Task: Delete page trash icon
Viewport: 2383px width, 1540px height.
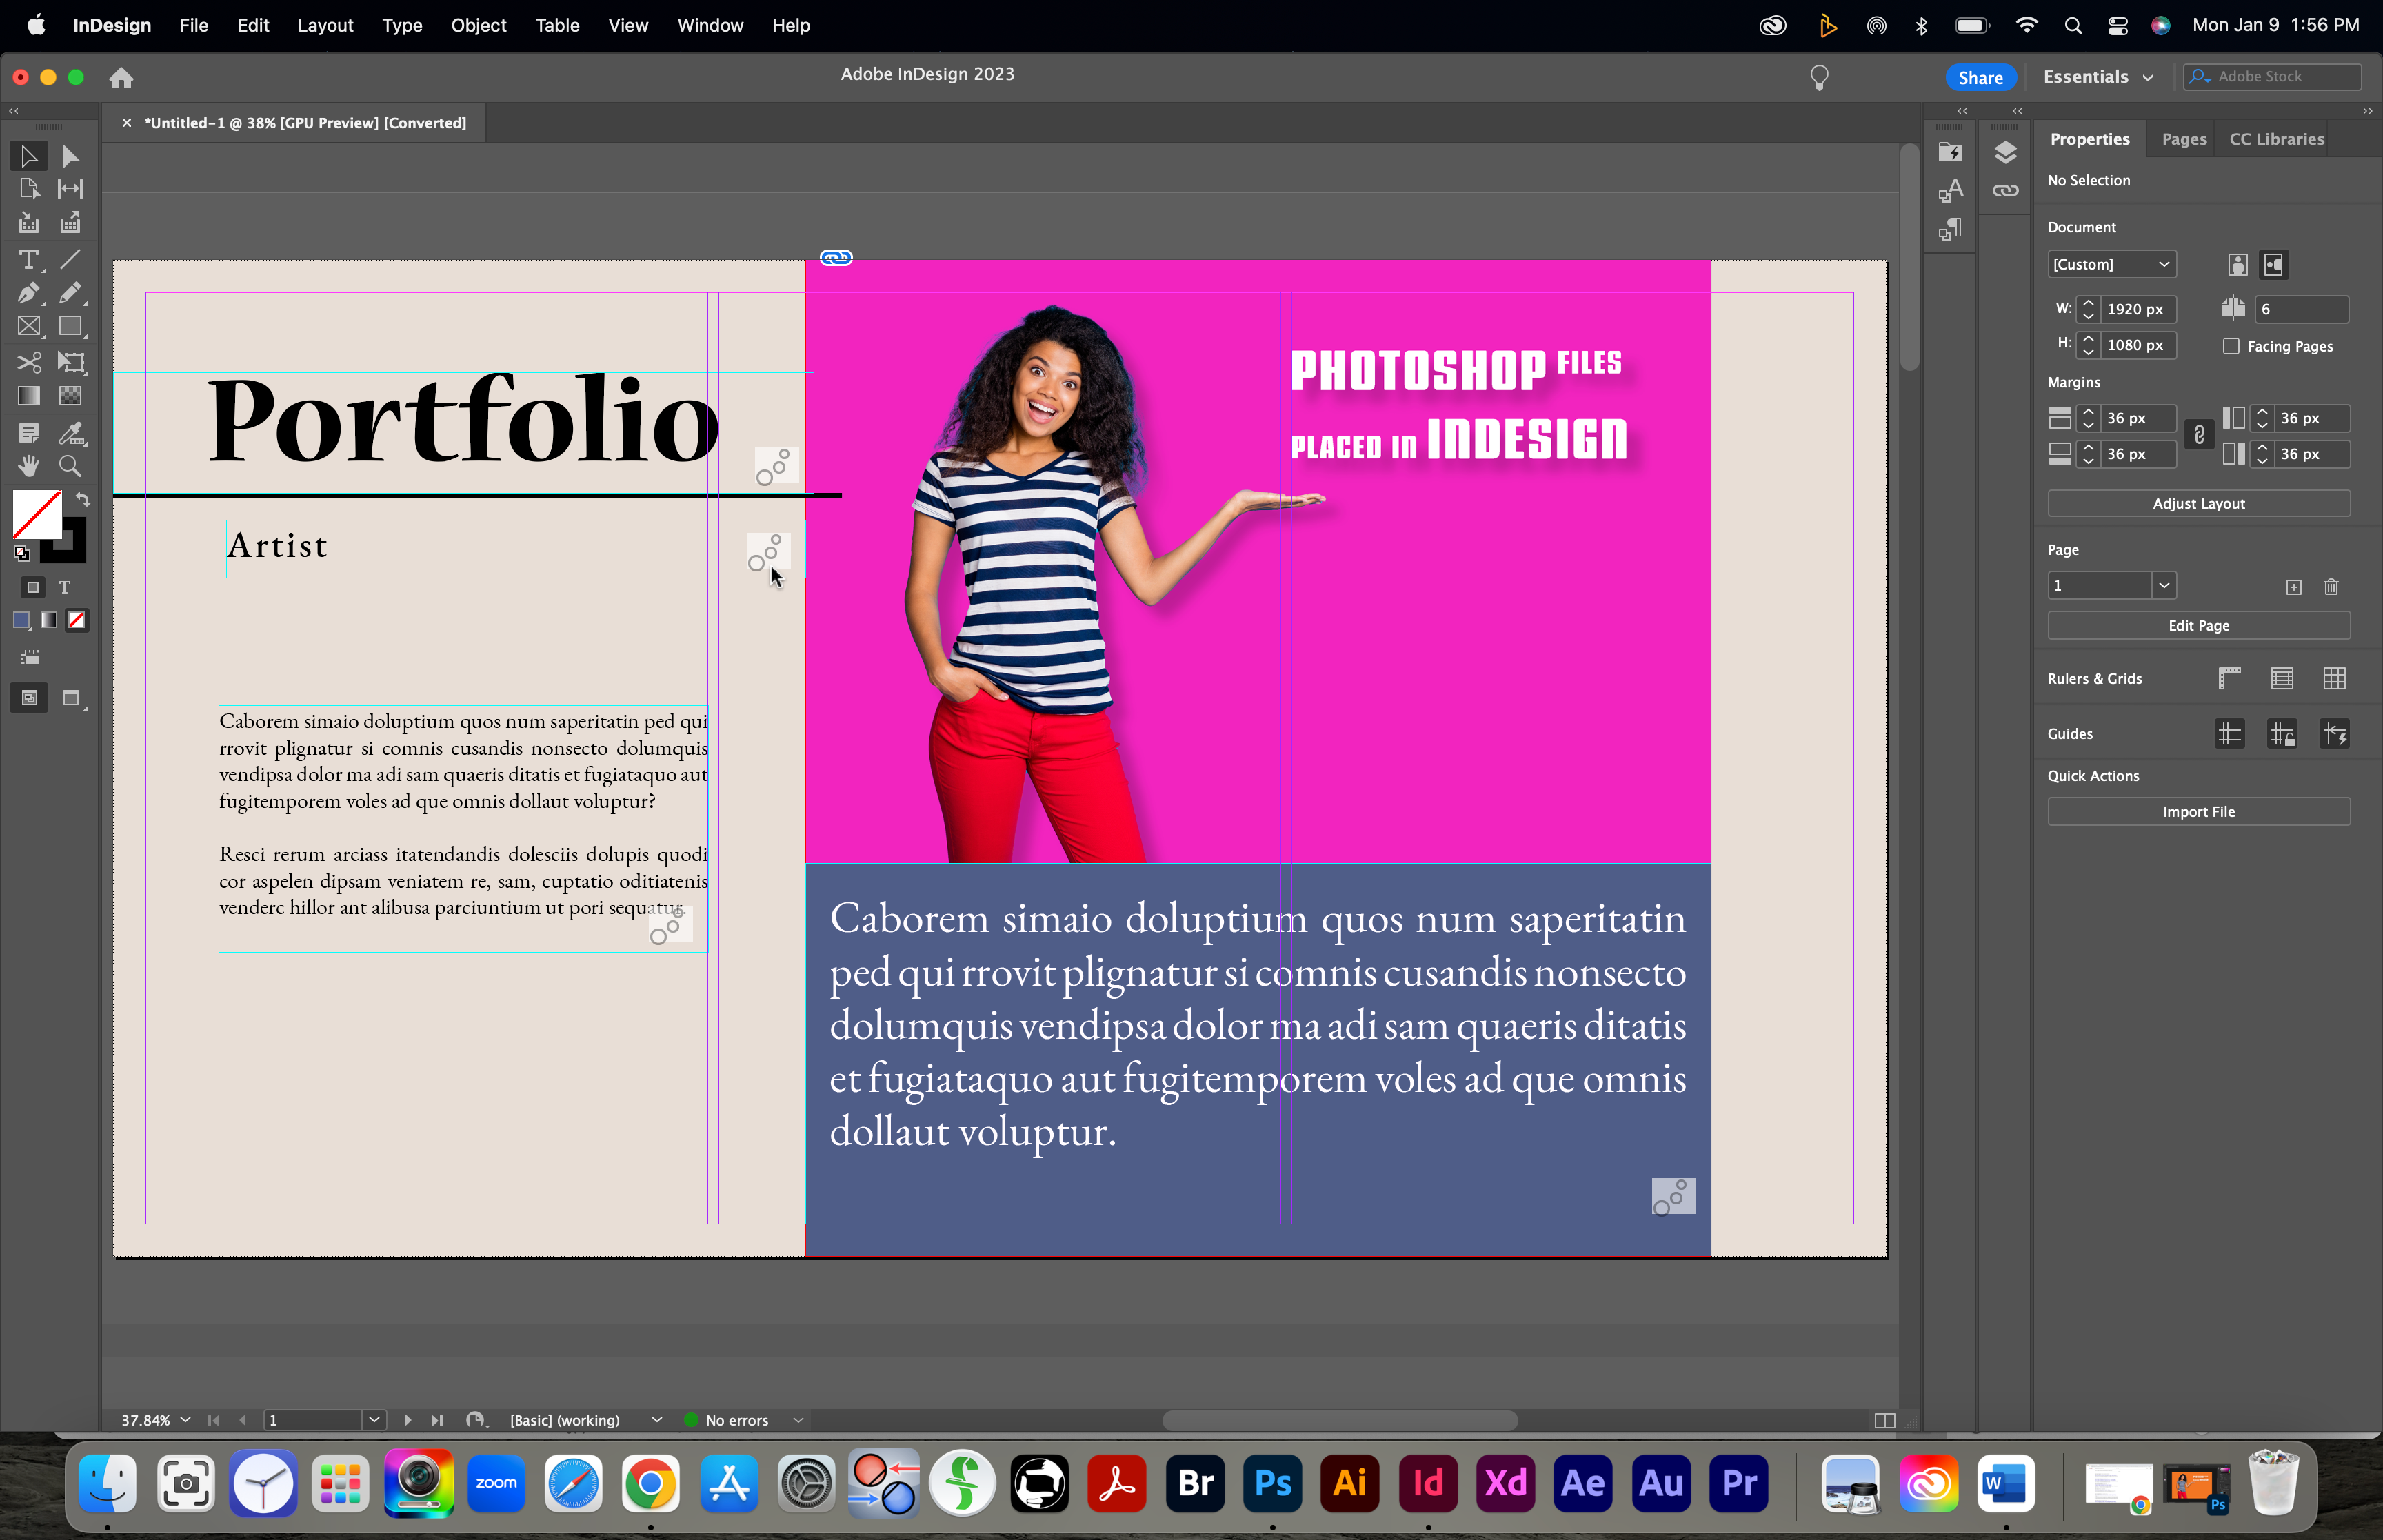Action: (x=2331, y=587)
